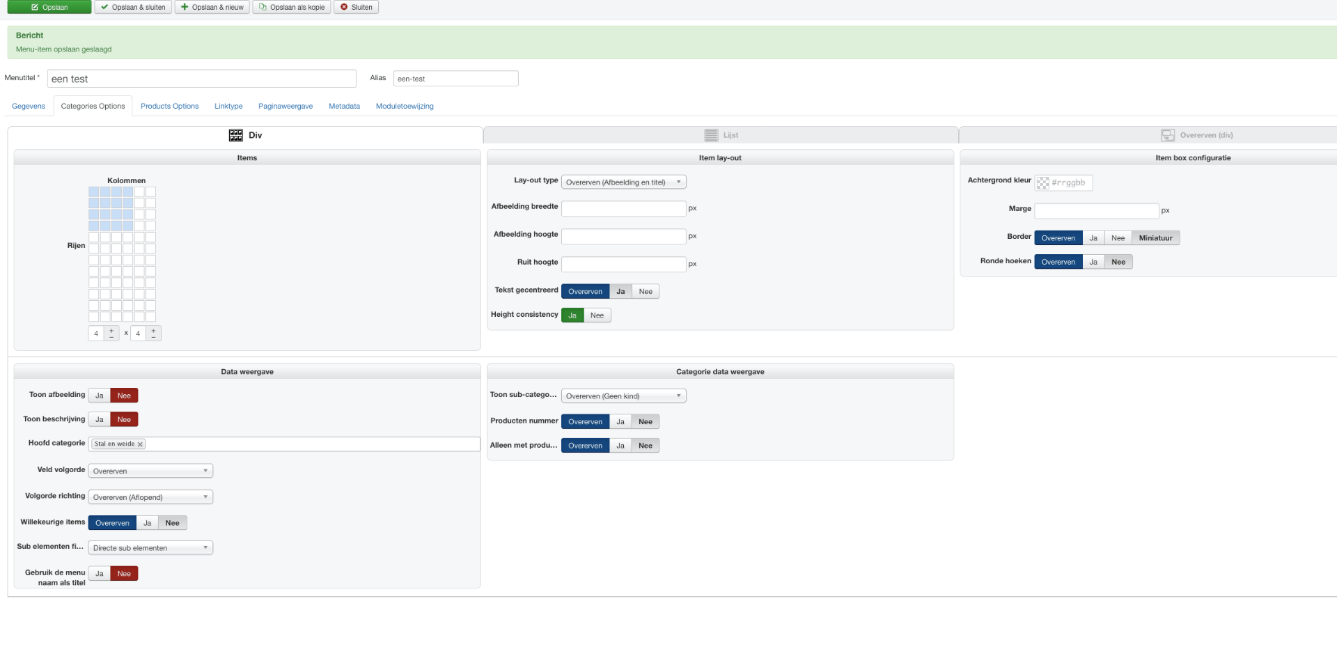Screen dimensions: 1337x656
Task: Set Toon afbeelding to Ja
Action: (100, 396)
